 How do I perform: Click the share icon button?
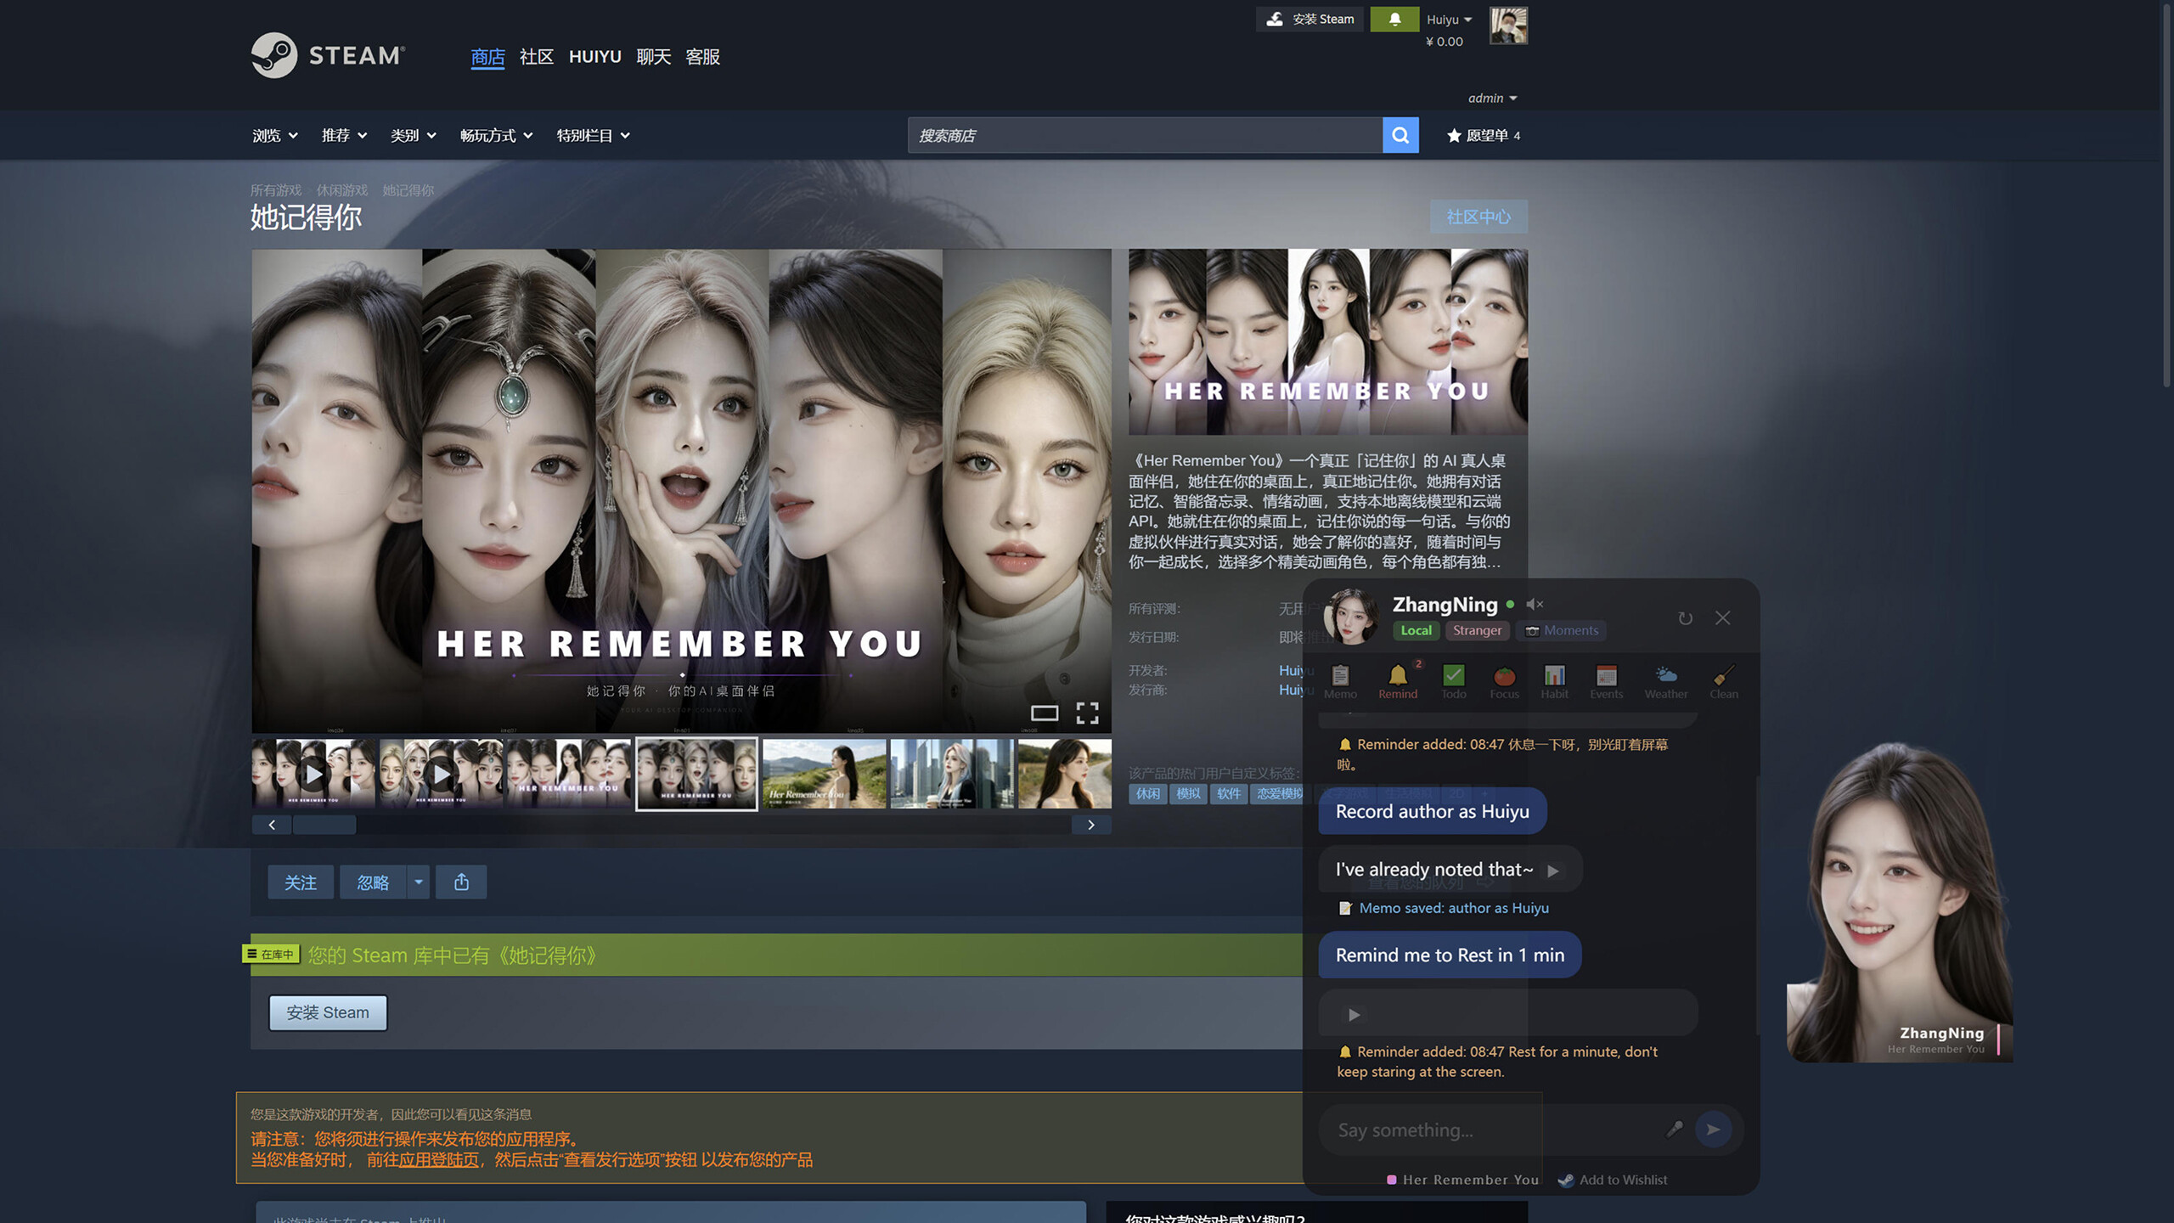point(461,882)
